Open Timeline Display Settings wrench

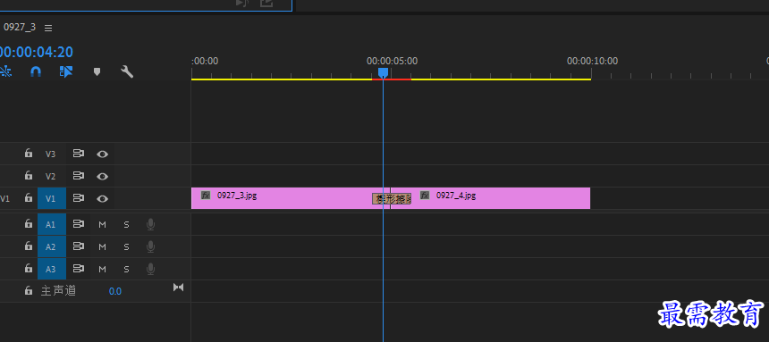127,72
